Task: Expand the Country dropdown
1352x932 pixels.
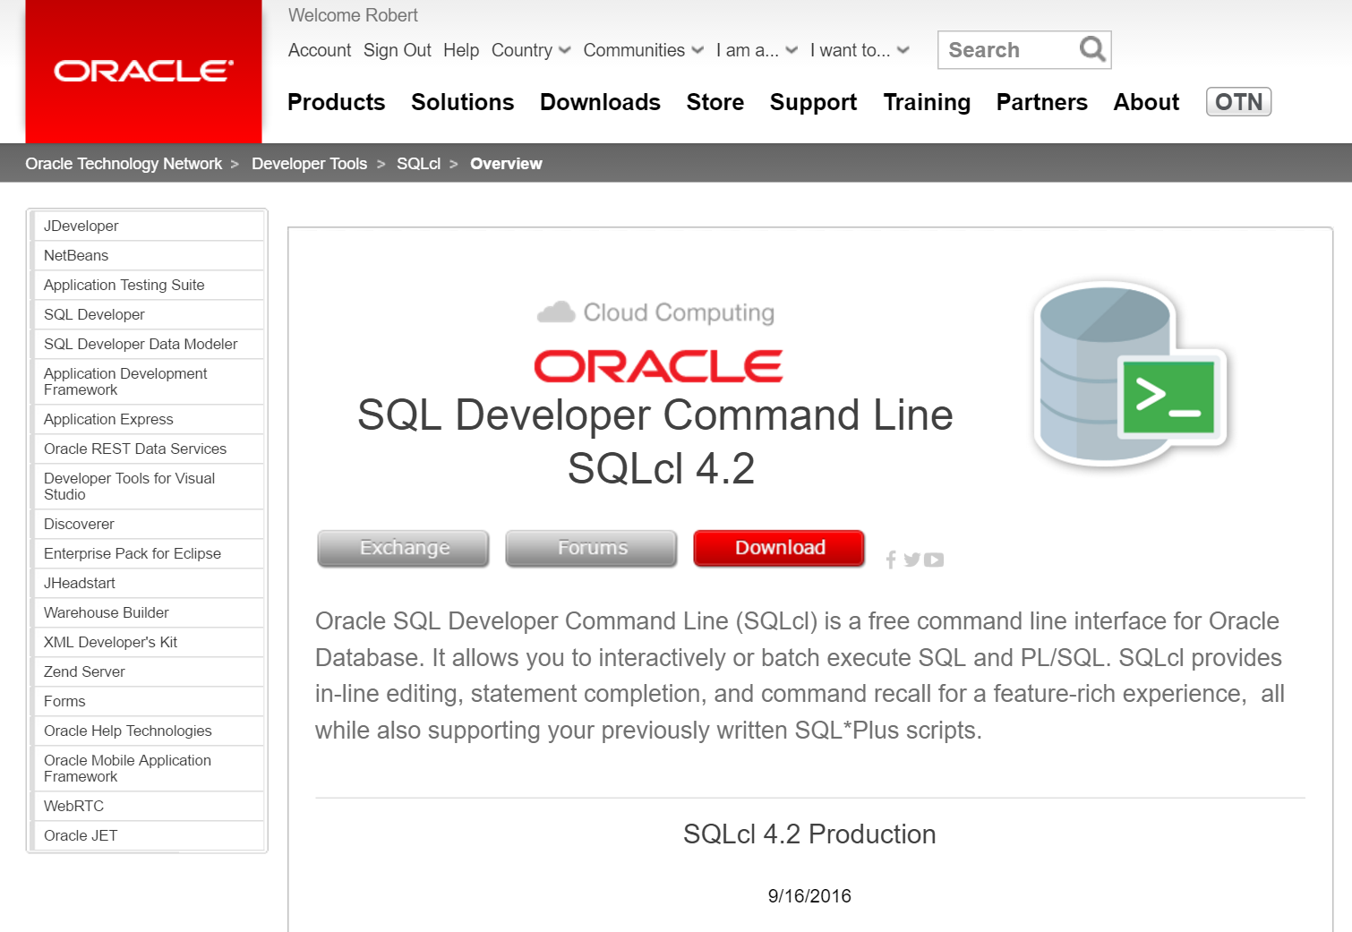Action: [530, 50]
